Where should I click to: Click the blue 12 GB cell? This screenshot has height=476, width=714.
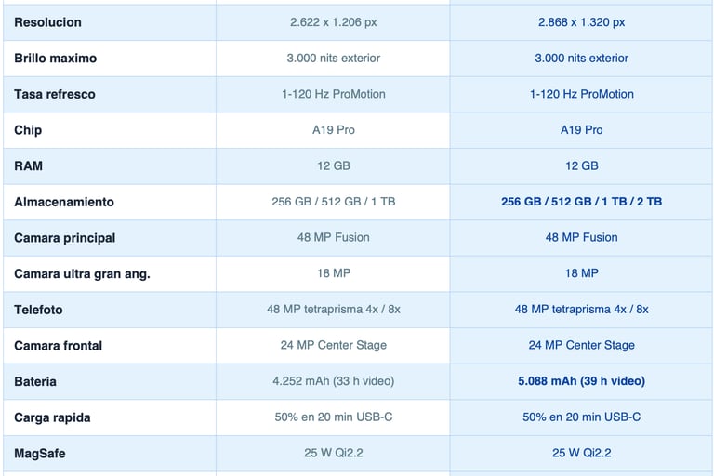(x=581, y=165)
